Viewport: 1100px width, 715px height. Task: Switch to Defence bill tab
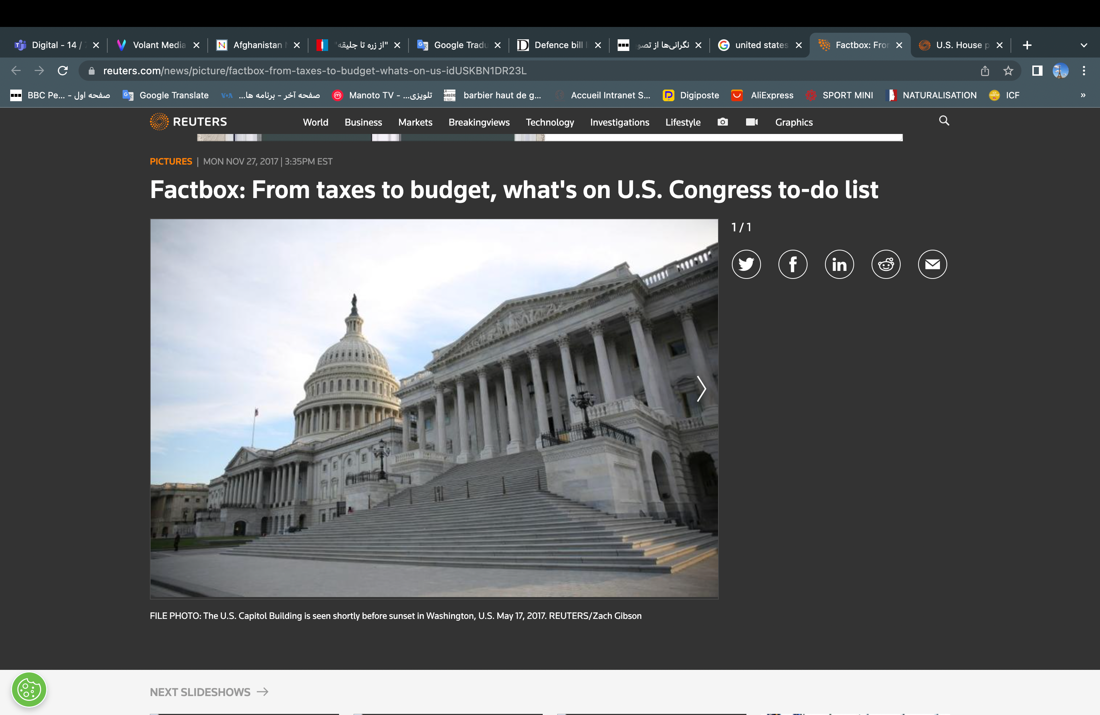(x=558, y=45)
